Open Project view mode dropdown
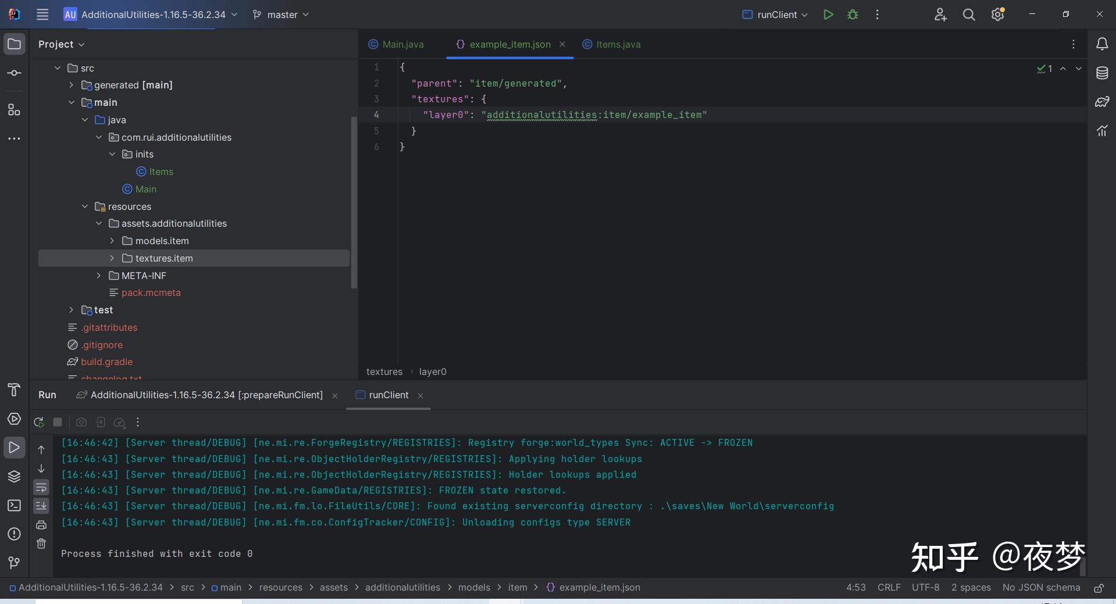 62,44
